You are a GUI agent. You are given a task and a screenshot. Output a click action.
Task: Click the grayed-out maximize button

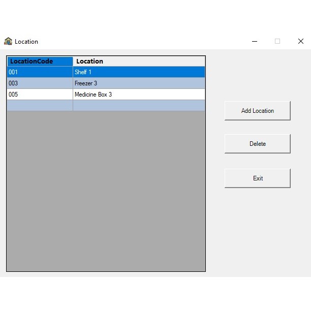coord(277,41)
